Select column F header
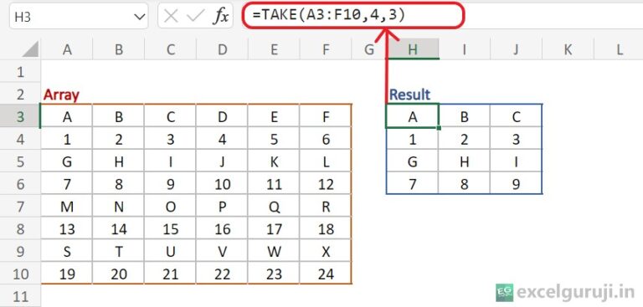 click(x=326, y=49)
